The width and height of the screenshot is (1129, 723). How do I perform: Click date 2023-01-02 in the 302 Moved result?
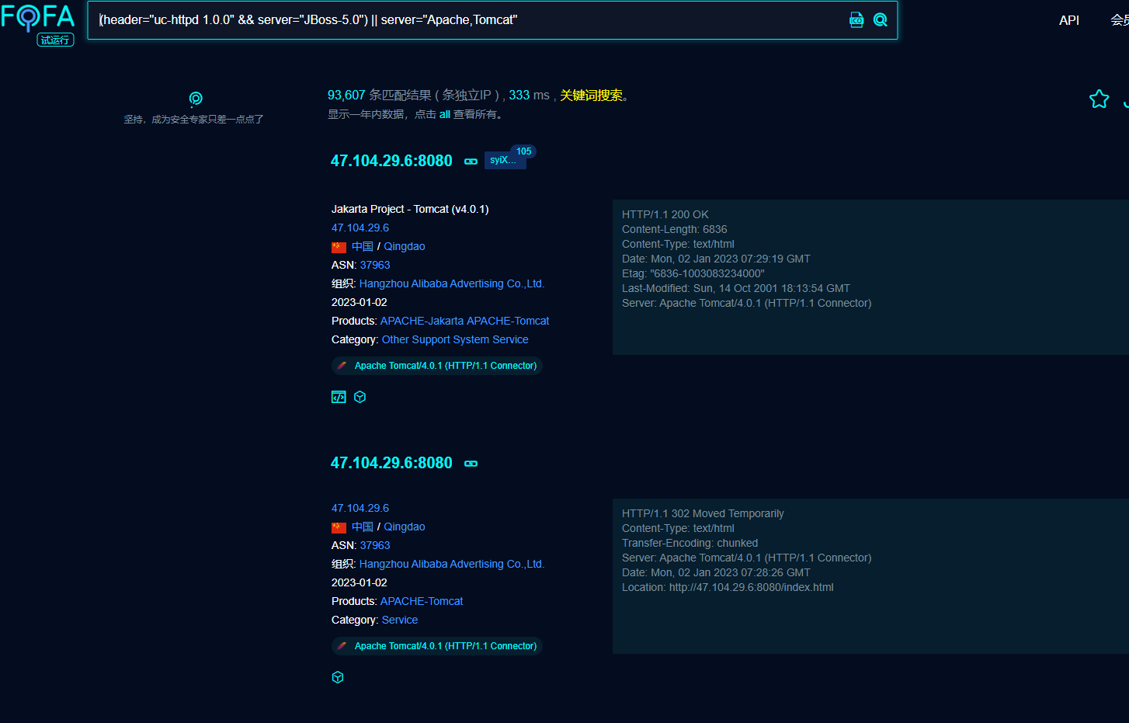[360, 582]
